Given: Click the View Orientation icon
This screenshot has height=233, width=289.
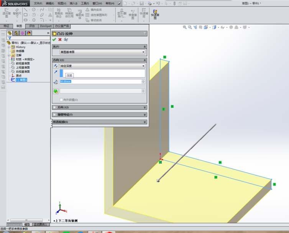Looking at the screenshot, I should pos(206,27).
